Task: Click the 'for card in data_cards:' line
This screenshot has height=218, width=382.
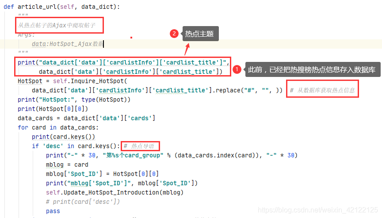Action: pyautogui.click(x=58, y=127)
